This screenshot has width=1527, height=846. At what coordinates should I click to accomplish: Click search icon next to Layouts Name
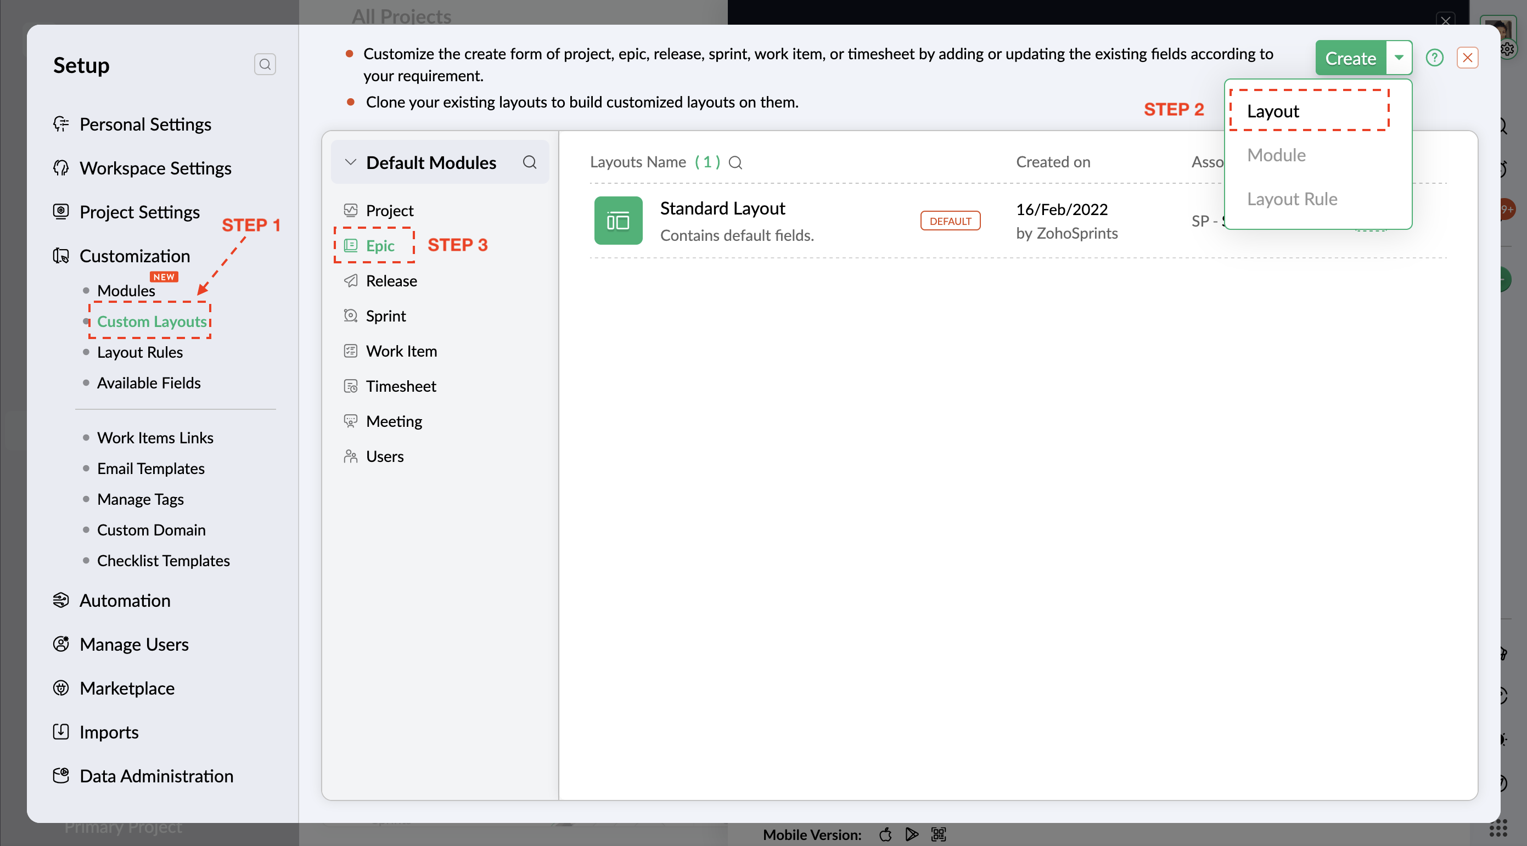735,162
